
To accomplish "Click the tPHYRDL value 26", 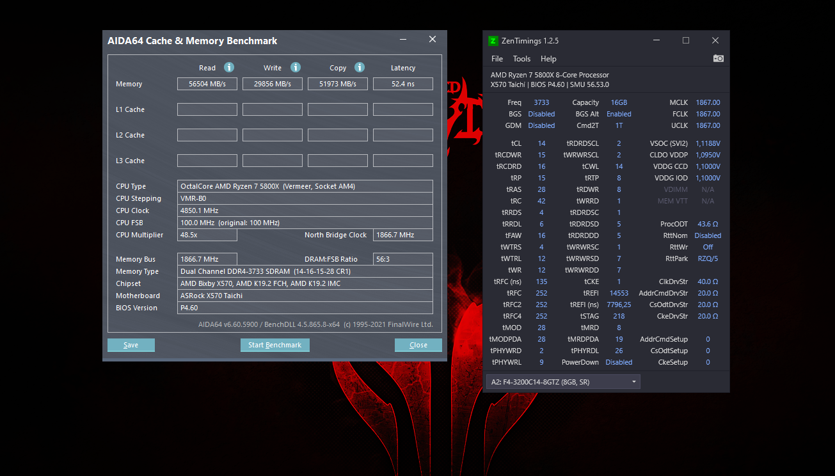I will pos(619,351).
